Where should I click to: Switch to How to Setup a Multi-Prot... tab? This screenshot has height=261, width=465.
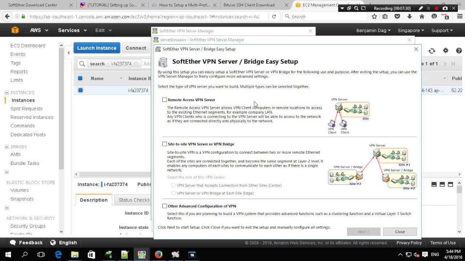click(x=184, y=5)
